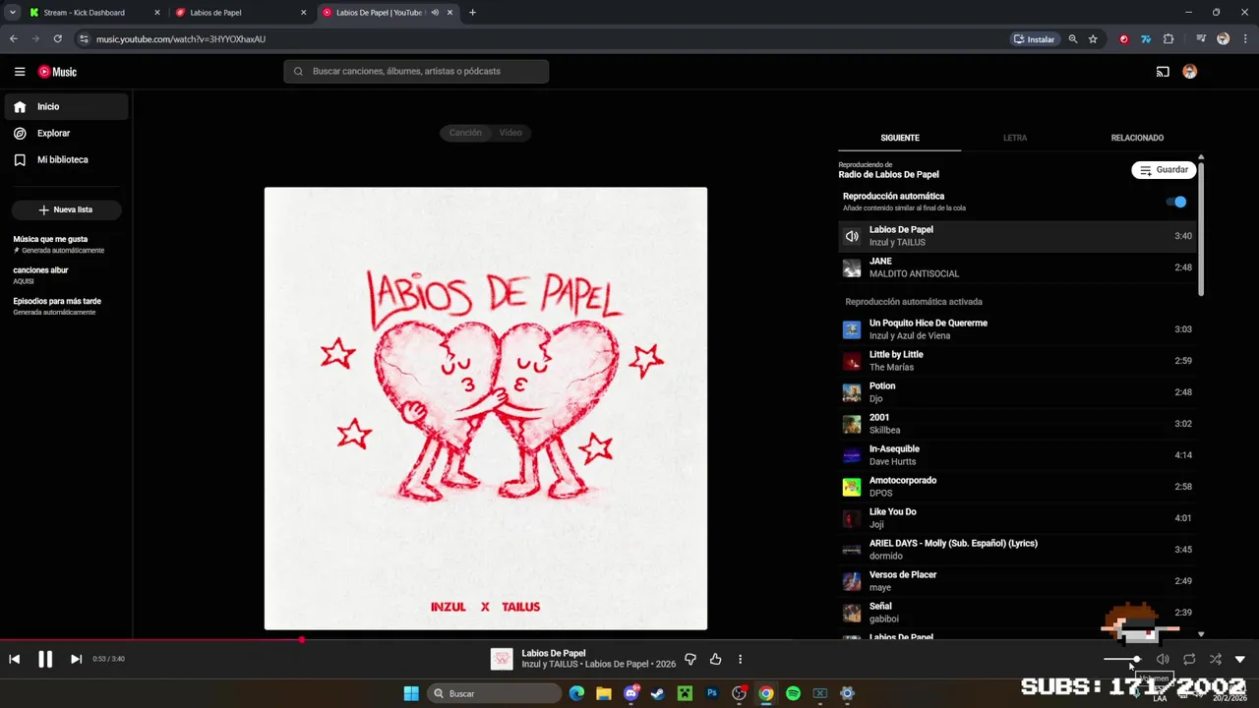Pause the current song
1259x708 pixels.
[x=45, y=659]
